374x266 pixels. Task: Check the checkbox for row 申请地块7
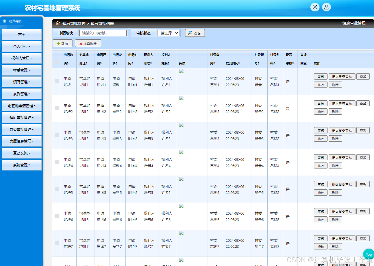click(56, 243)
